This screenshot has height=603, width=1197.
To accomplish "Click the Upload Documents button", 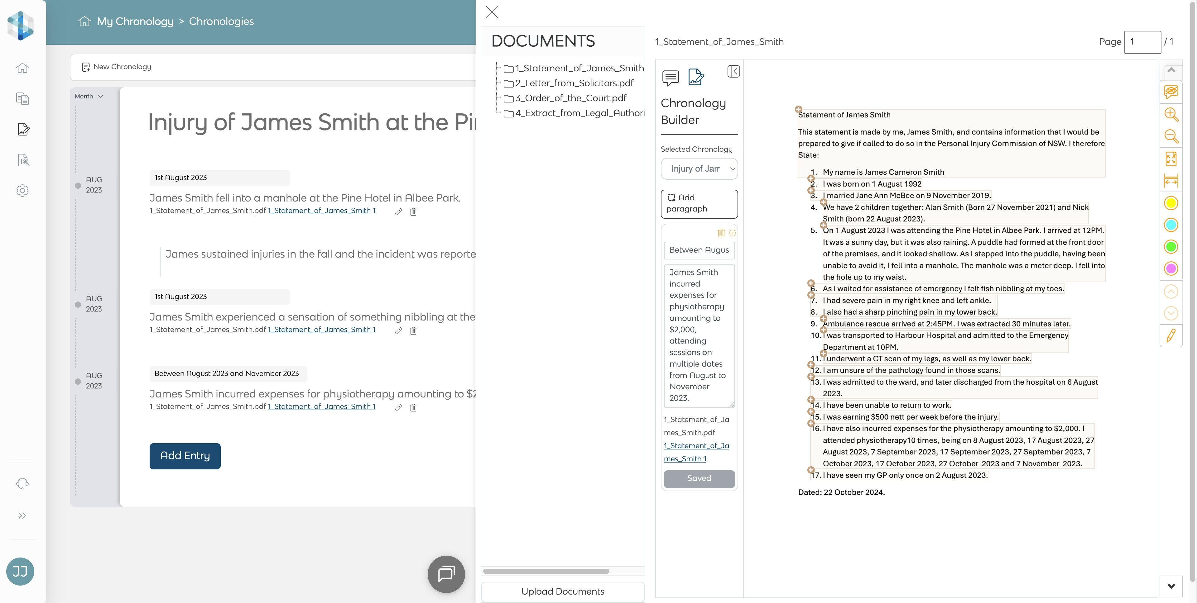I will 562,591.
